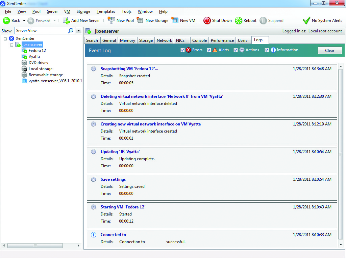Click the tree panel scroll right arrow
This screenshot has width=346, height=259.
coord(78,246)
